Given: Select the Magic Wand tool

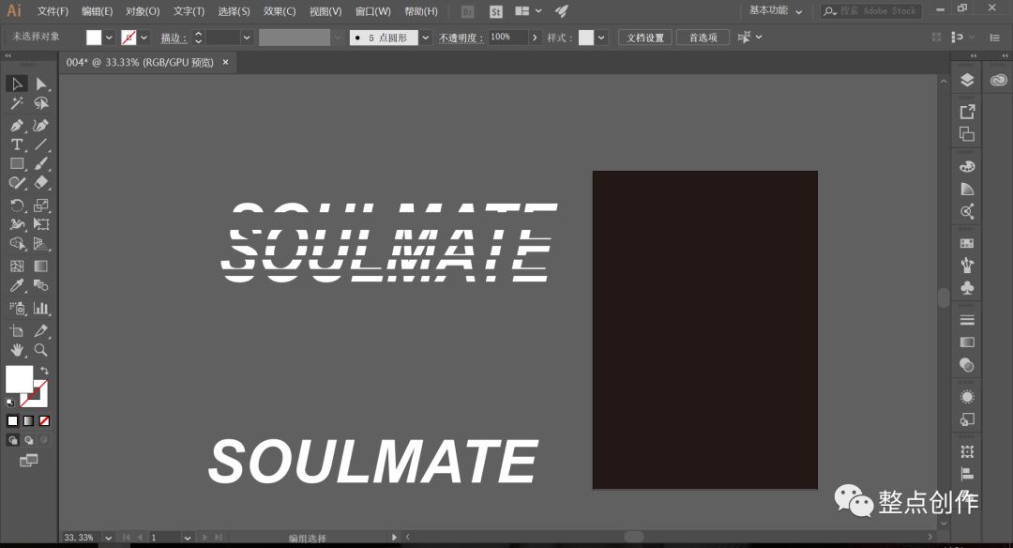Looking at the screenshot, I should [x=17, y=103].
